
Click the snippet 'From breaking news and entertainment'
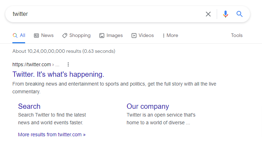point(56,84)
